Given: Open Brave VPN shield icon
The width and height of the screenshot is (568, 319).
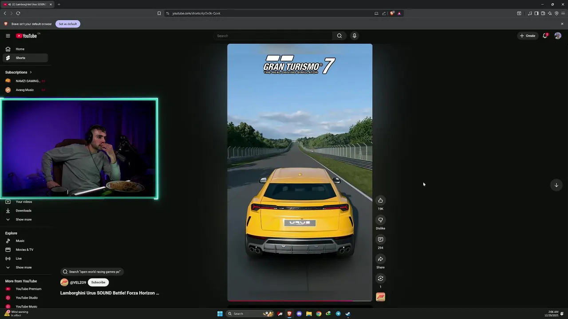Looking at the screenshot, I should point(556,13).
